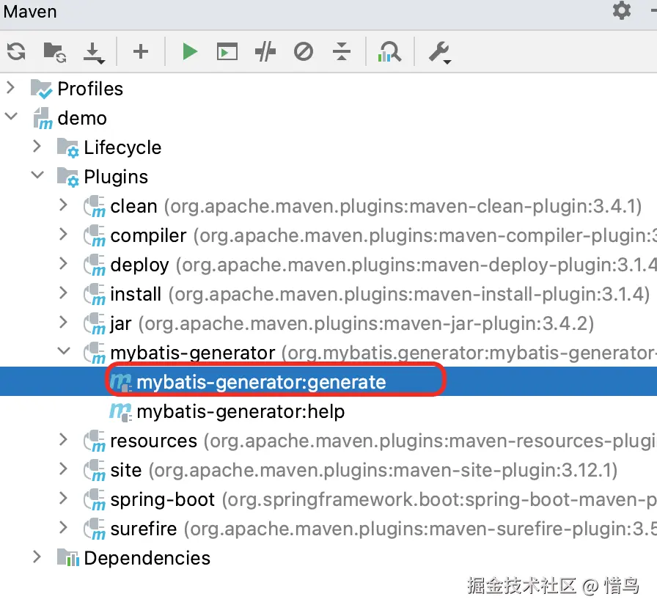657x613 pixels.
Task: Click the deploy plugin icon
Action: pos(95,265)
